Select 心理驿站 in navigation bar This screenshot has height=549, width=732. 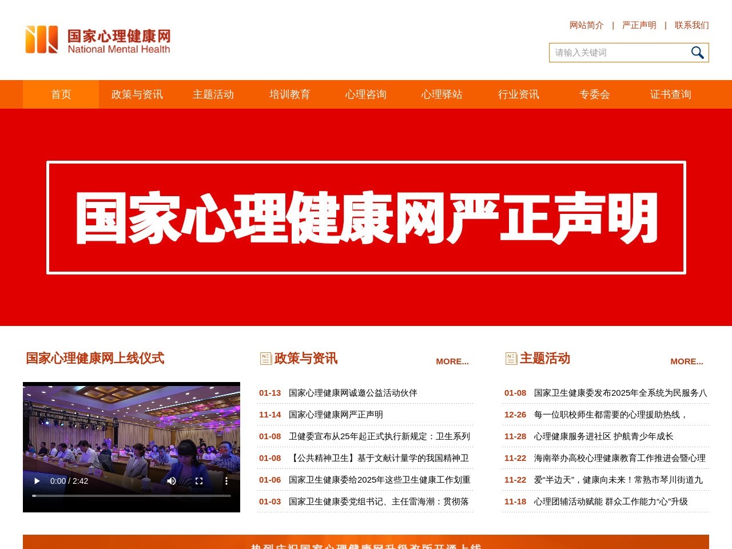click(442, 94)
